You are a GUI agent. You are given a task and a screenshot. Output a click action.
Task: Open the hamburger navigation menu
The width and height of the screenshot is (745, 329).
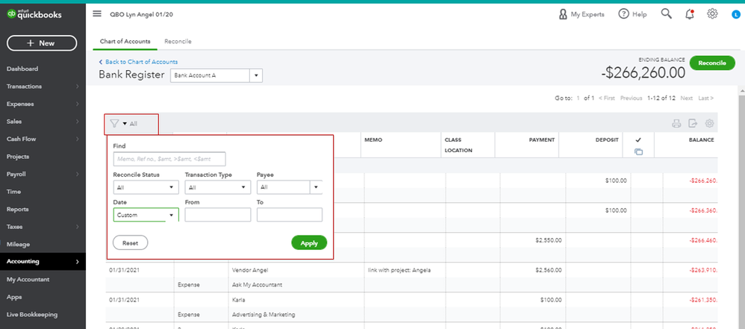point(97,13)
